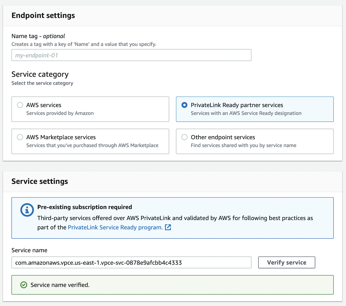Click the Pre-existing subscription required notice
The width and height of the screenshot is (346, 306).
84,207
